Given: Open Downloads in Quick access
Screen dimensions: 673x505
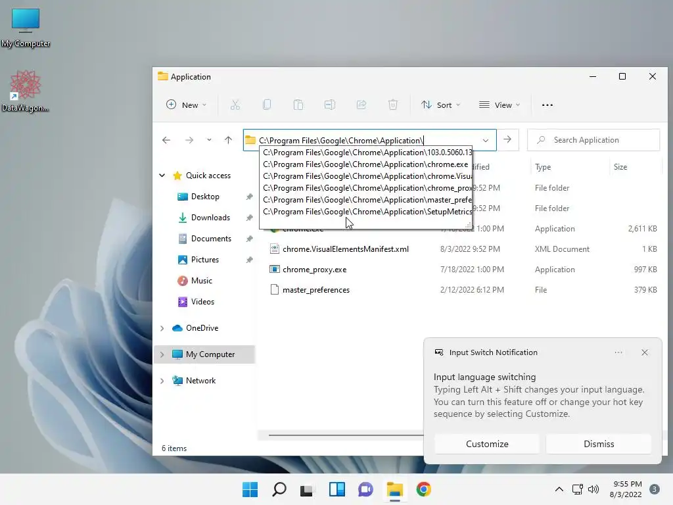Looking at the screenshot, I should [210, 217].
